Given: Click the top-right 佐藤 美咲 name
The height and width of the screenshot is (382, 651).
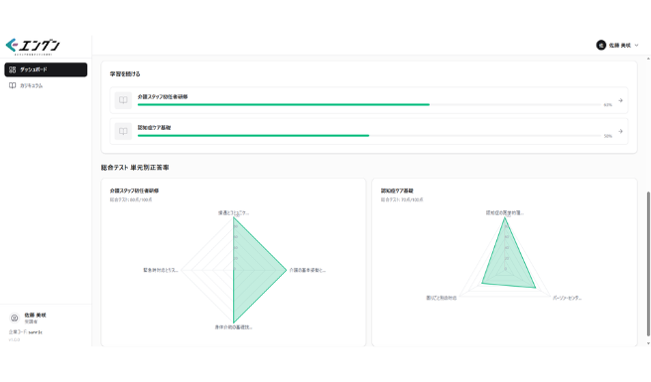Looking at the screenshot, I should click(x=619, y=46).
